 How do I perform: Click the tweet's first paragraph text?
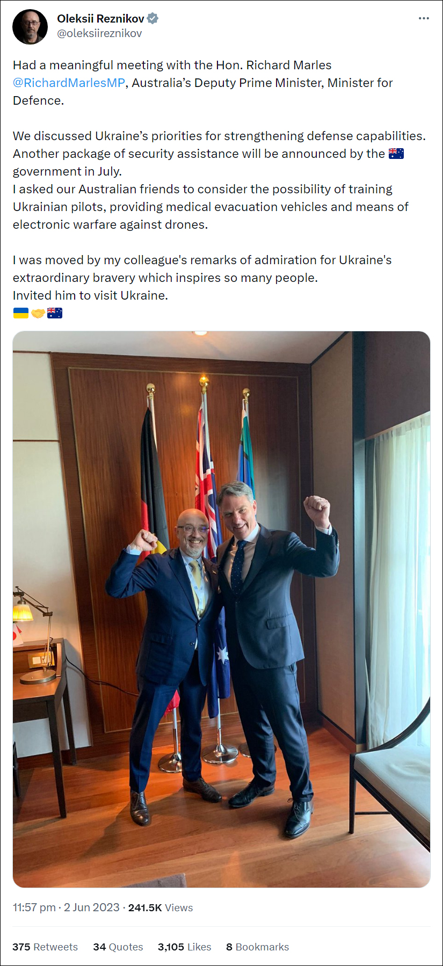(203, 83)
